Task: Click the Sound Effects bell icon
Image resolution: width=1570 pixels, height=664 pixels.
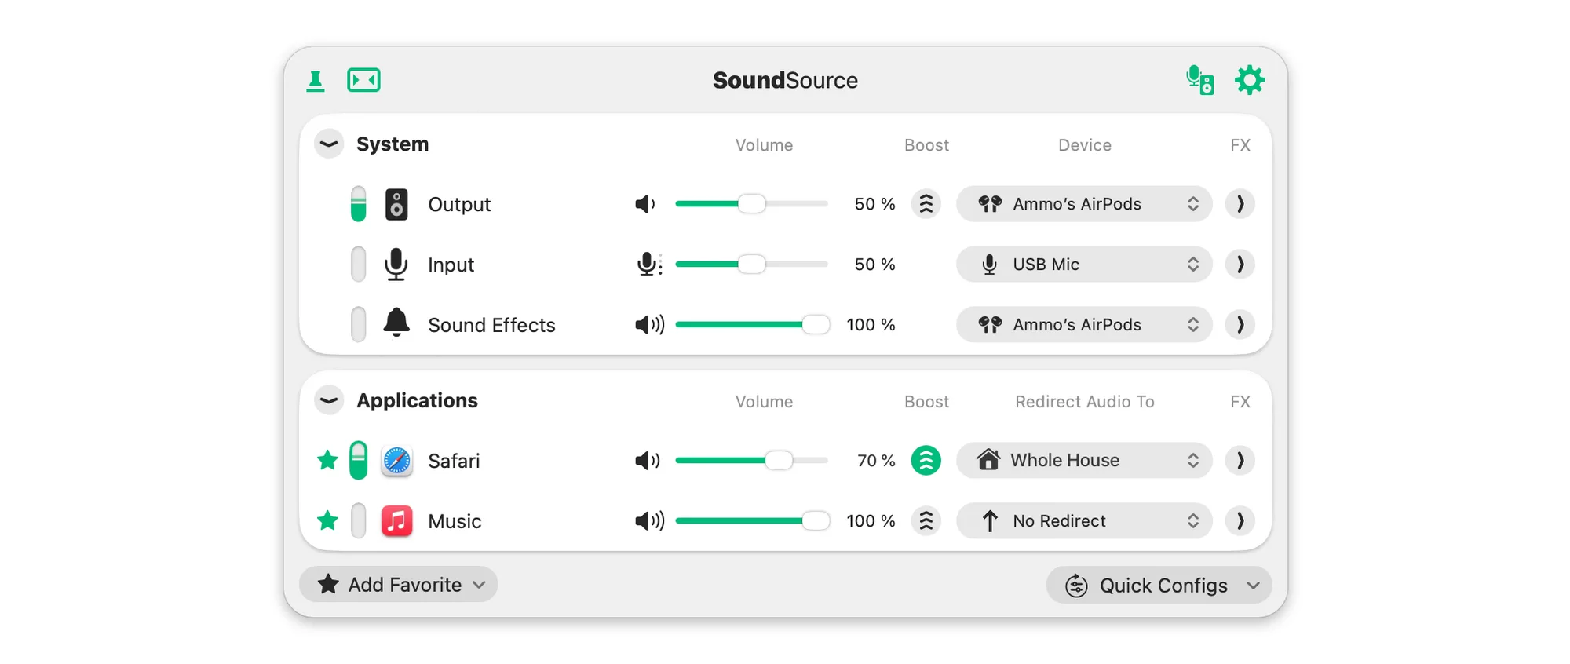Action: [x=396, y=323]
